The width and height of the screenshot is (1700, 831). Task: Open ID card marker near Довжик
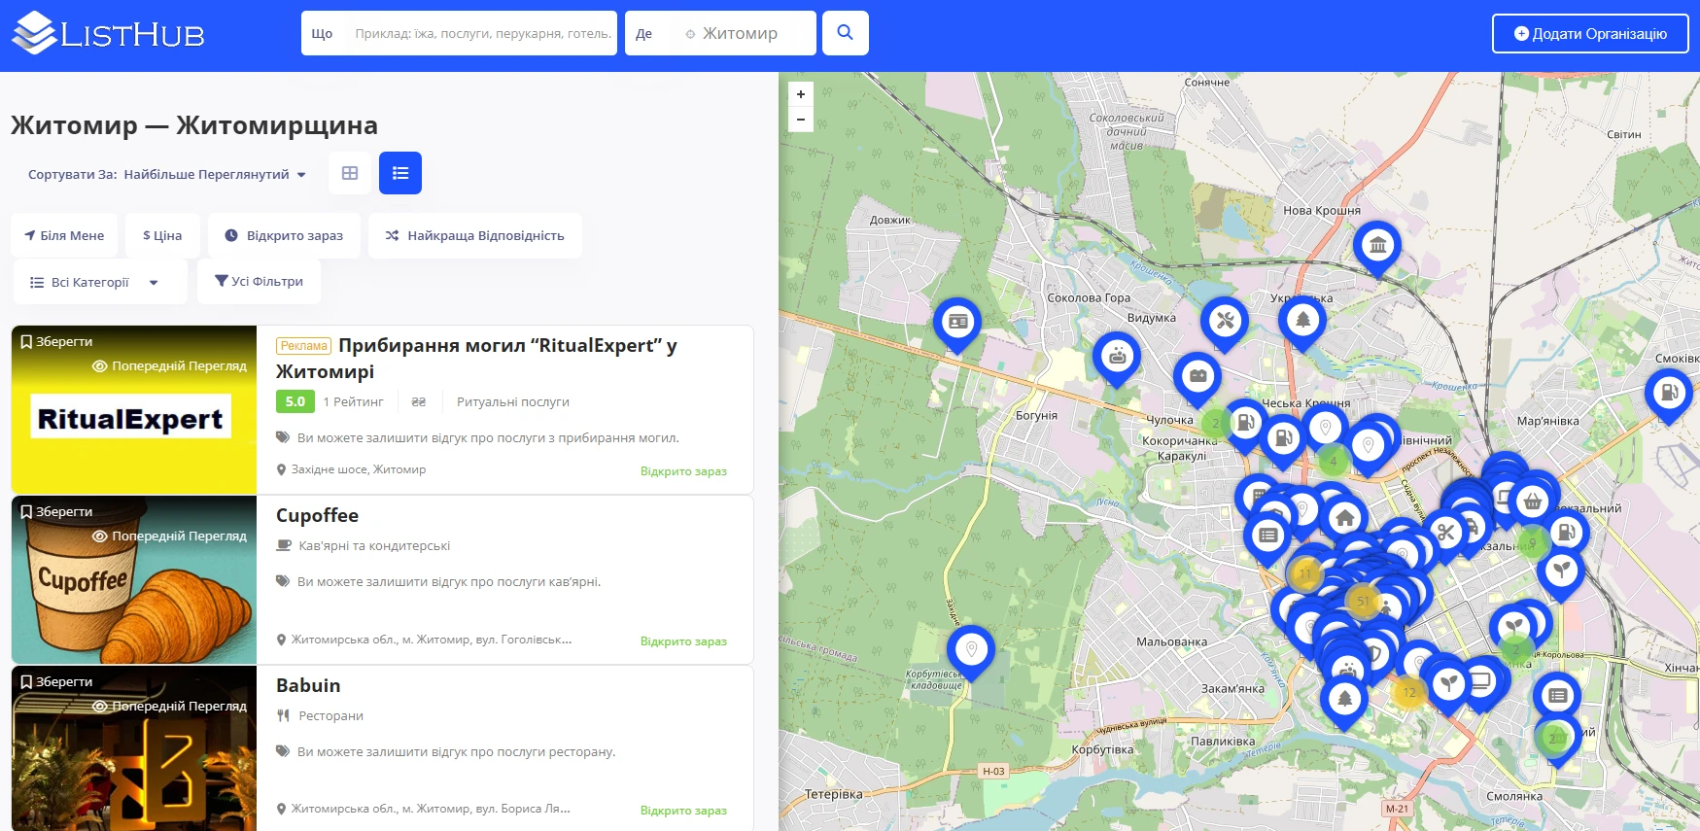957,322
